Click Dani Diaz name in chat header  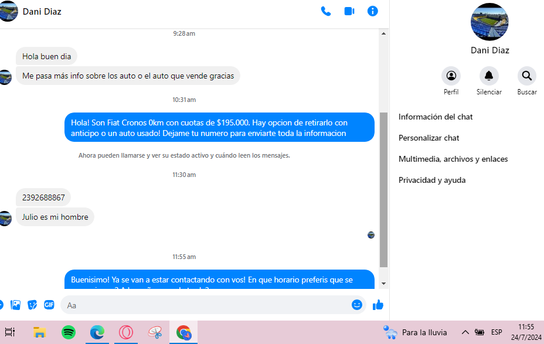tap(42, 12)
